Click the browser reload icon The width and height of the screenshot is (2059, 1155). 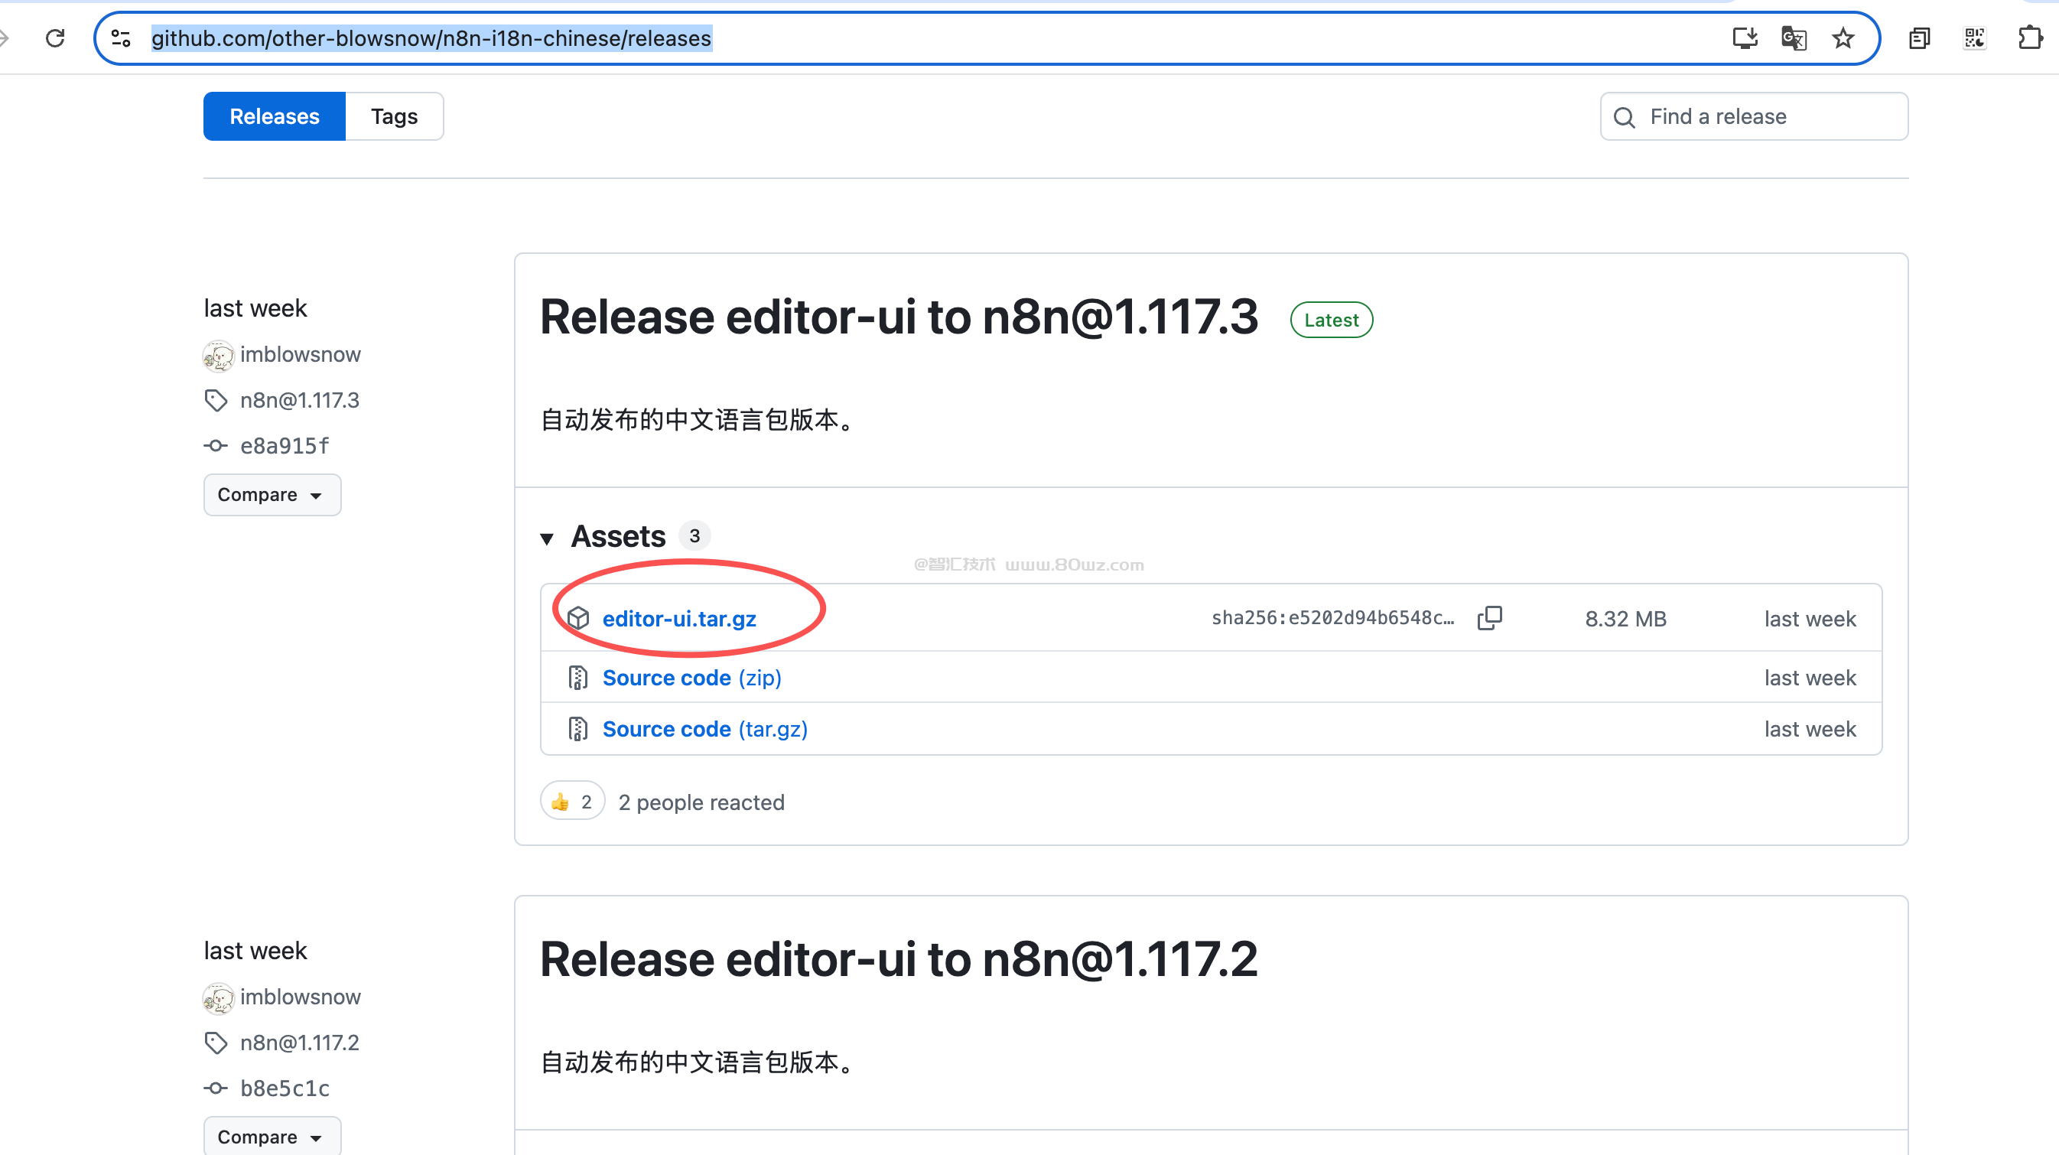[x=55, y=37]
